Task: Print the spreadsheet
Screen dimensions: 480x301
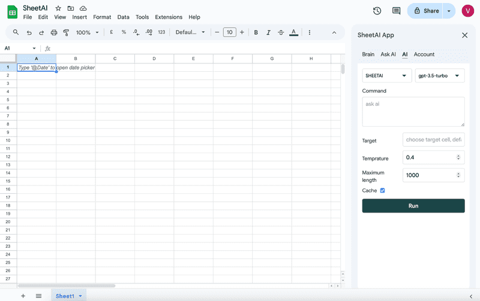Action: [x=54, y=32]
